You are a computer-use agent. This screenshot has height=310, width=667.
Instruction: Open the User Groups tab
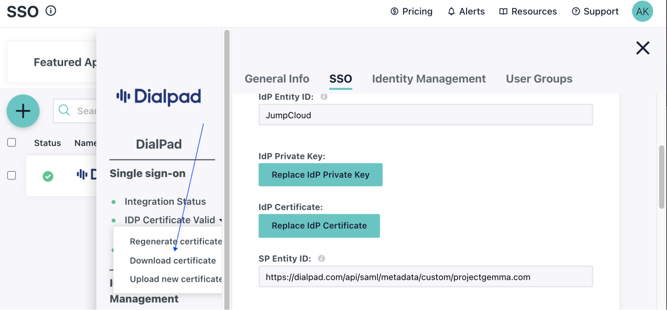click(539, 79)
